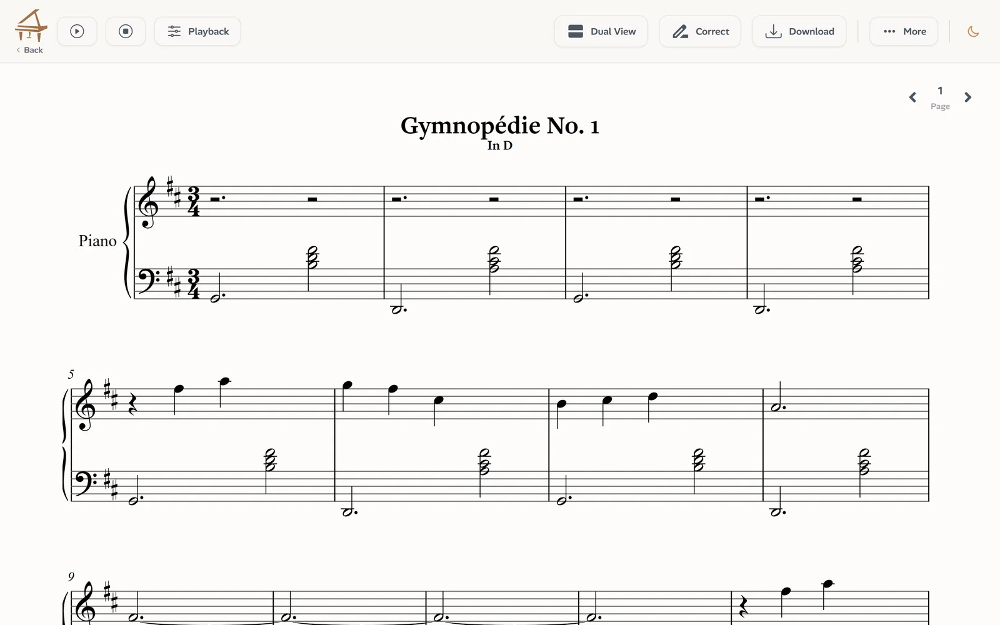Click the title Gymnopédie No. 1
The height and width of the screenshot is (625, 1000).
pos(500,126)
